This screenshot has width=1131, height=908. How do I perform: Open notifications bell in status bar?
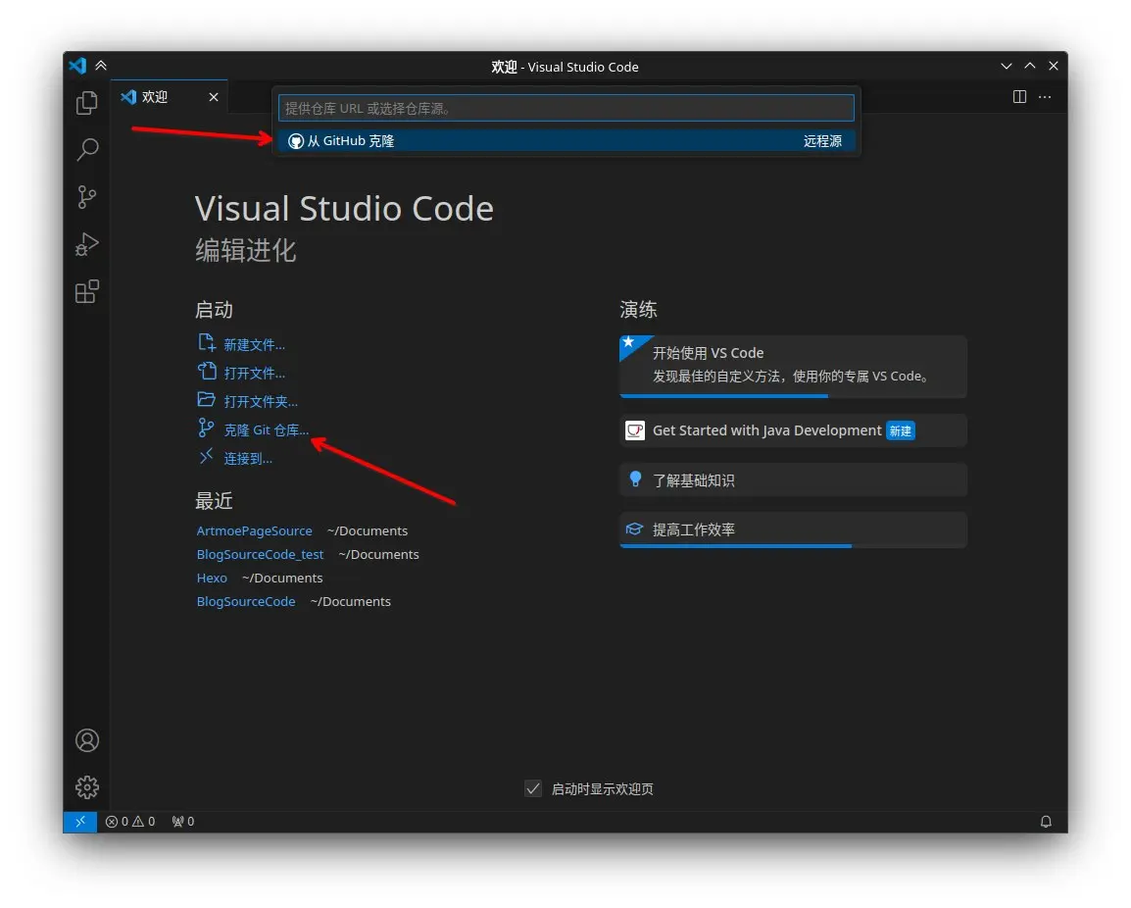1046,822
